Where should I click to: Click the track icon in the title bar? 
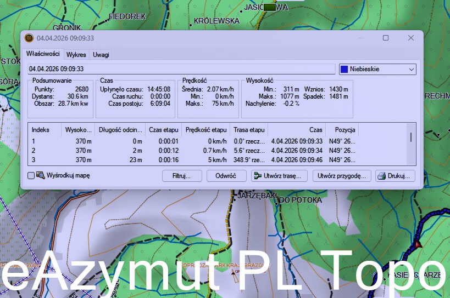coord(29,38)
